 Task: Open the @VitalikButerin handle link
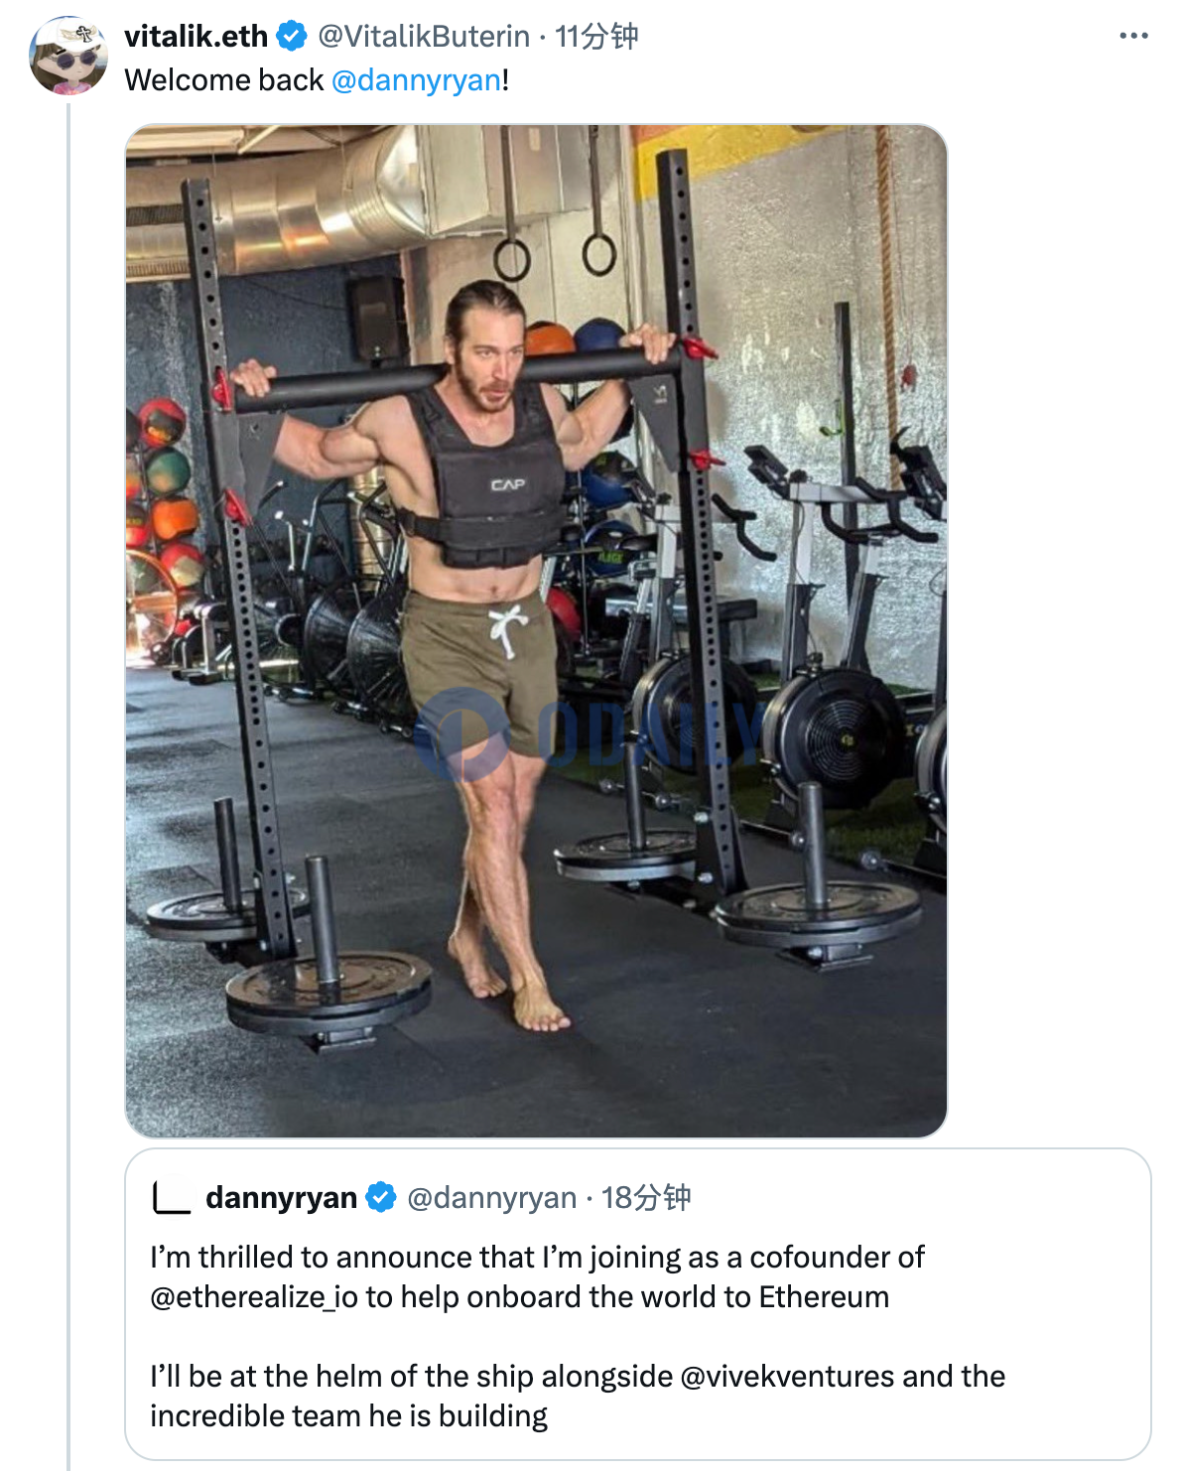(424, 37)
